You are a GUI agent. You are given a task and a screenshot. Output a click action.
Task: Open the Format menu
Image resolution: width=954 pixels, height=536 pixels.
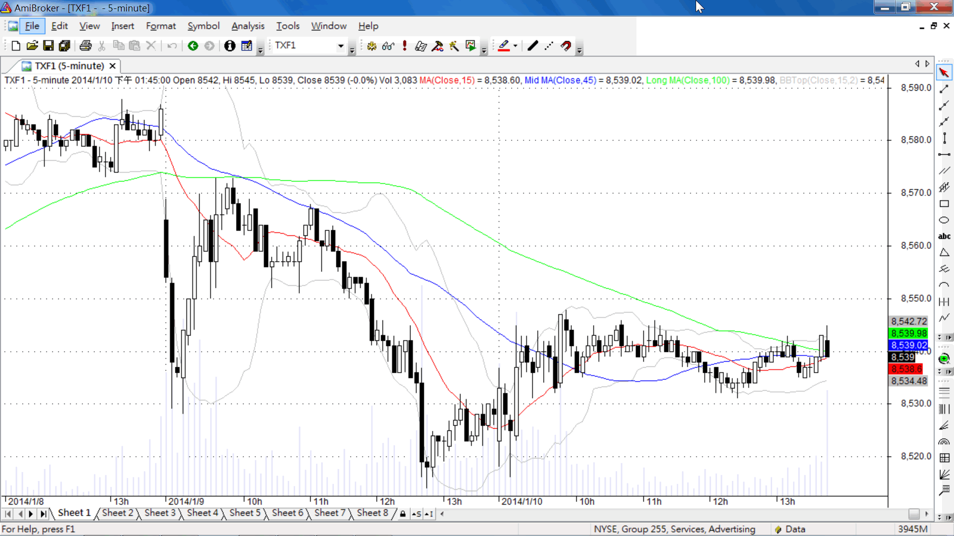(x=161, y=26)
